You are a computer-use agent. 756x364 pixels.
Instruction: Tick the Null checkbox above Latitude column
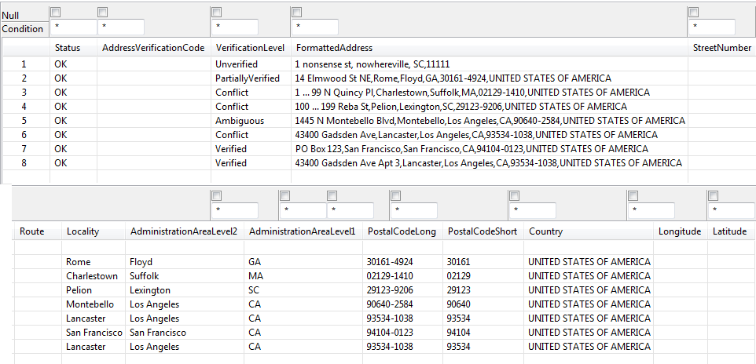pyautogui.click(x=713, y=196)
